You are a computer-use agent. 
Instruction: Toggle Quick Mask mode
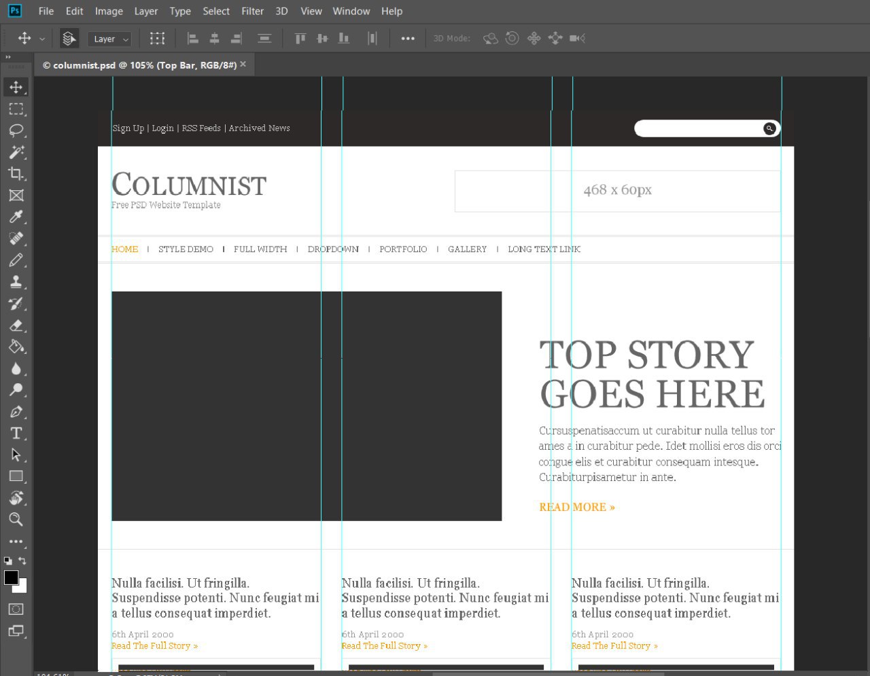coord(16,609)
